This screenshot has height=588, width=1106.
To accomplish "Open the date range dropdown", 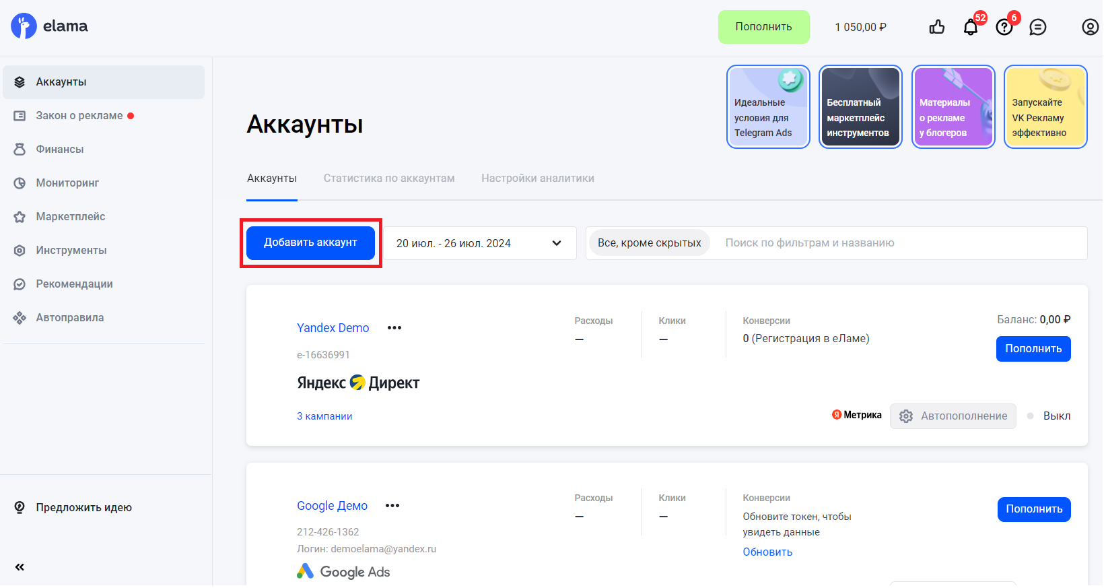I will point(480,243).
